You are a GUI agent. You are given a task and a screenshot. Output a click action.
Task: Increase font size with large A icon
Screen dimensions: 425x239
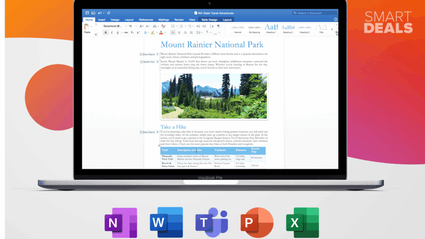141,26
